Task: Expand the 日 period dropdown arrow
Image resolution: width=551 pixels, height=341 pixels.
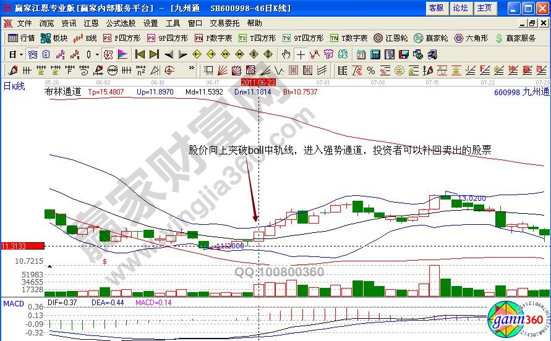Action: point(22,55)
